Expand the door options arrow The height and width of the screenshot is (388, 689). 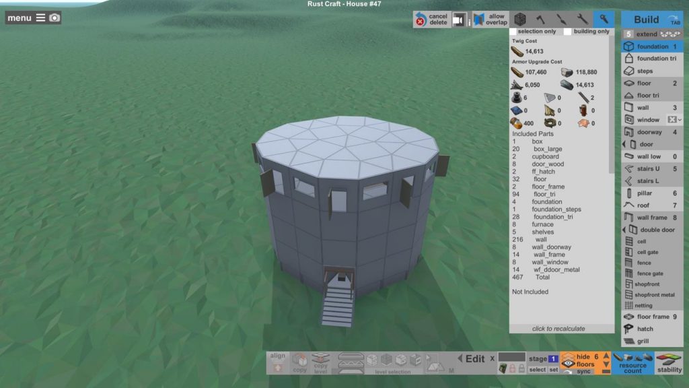tap(624, 144)
